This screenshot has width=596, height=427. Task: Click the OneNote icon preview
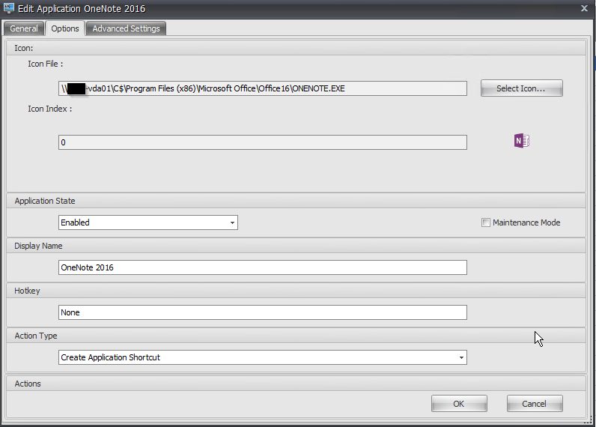click(521, 141)
